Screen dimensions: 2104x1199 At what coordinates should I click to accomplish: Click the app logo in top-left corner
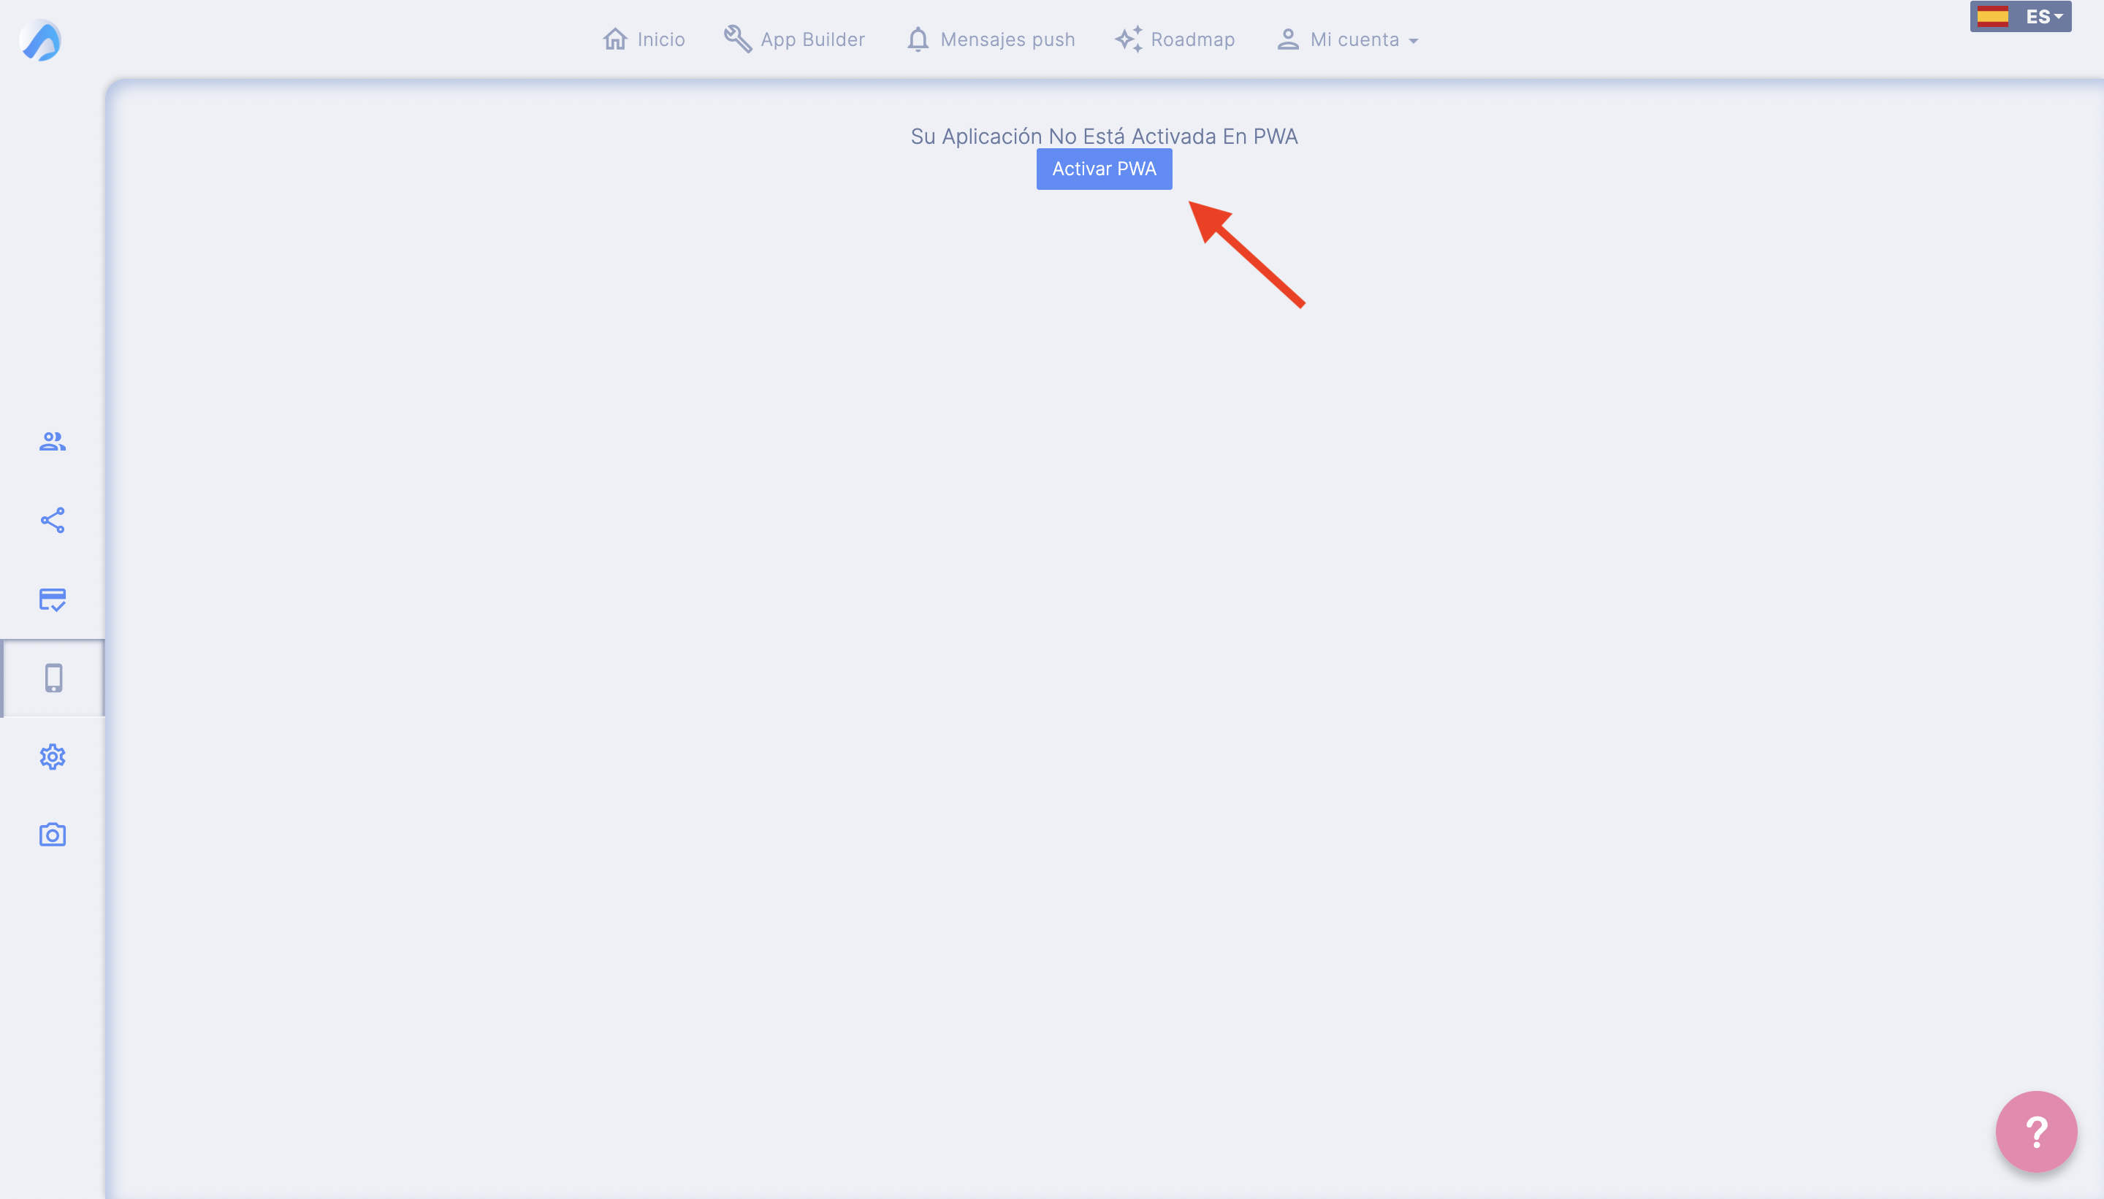40,40
